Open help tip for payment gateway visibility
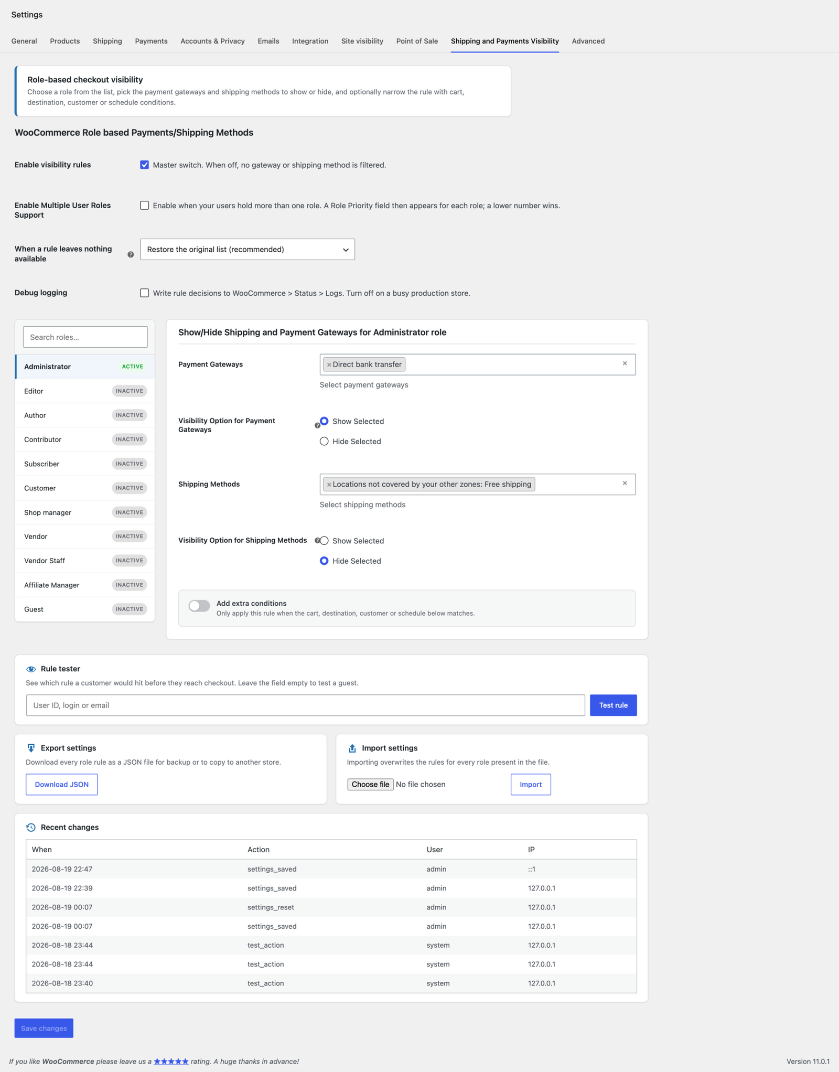 [x=317, y=425]
